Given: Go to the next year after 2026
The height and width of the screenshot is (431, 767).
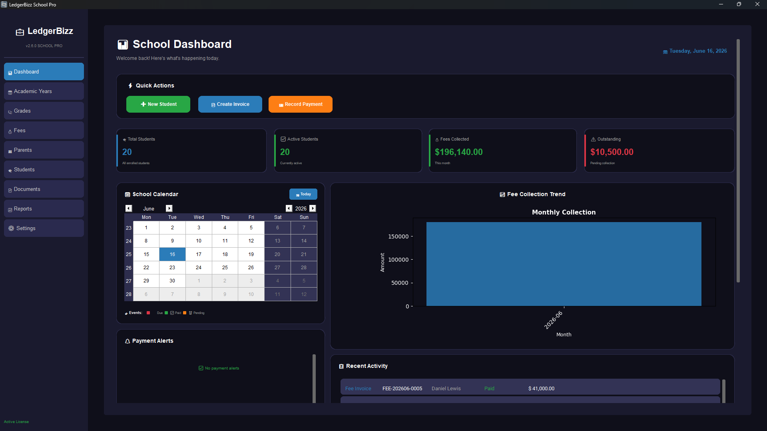Looking at the screenshot, I should click(313, 209).
